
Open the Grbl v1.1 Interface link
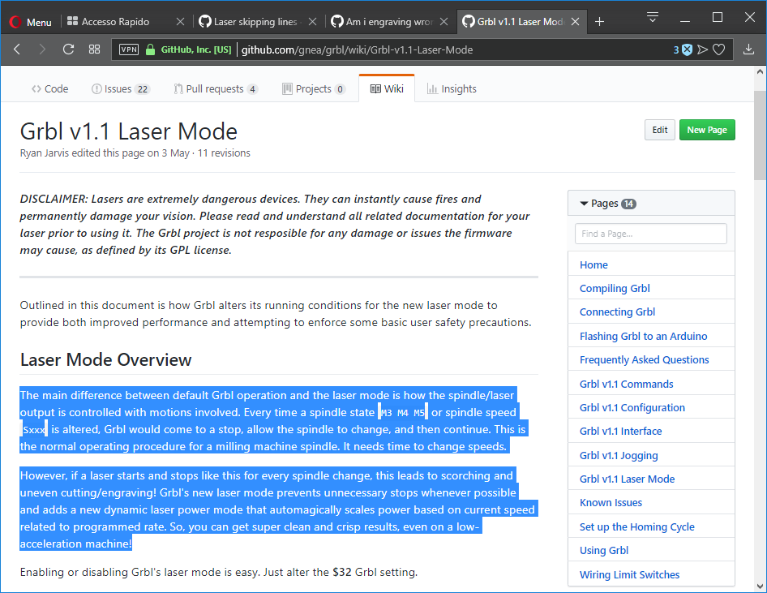[621, 431]
